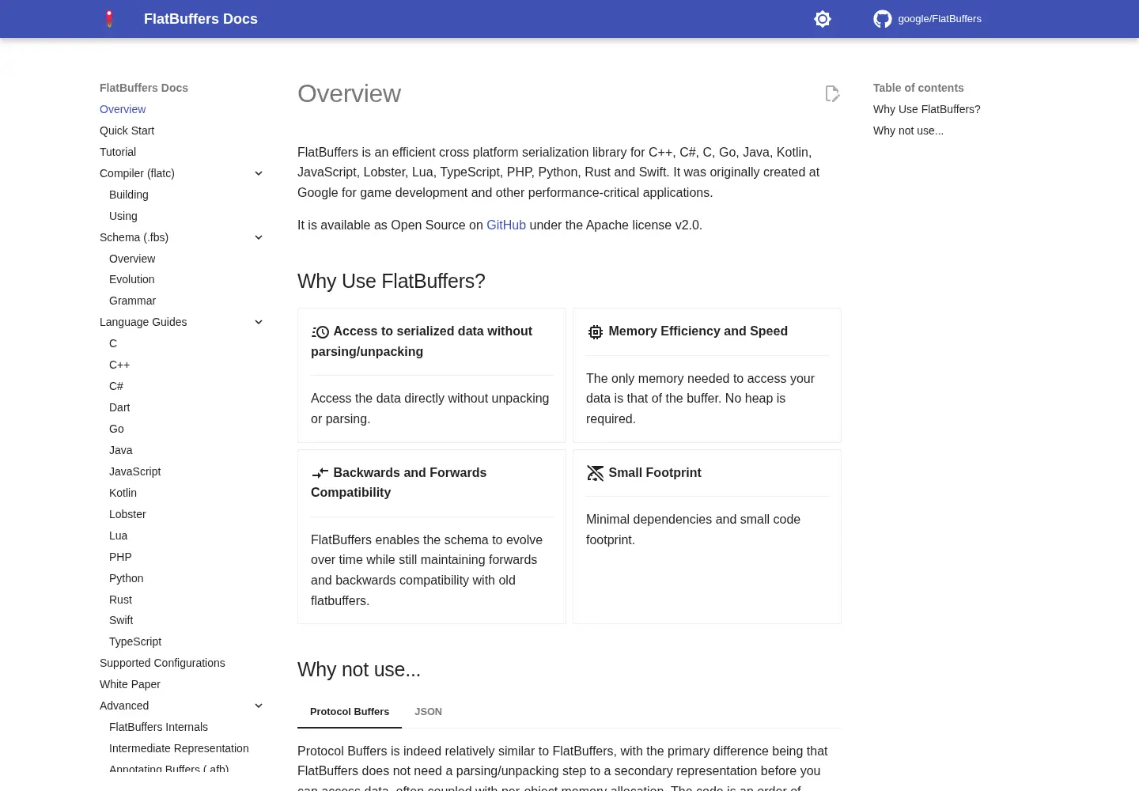
Task: Open the Grammar page under Schema
Action: 133,301
